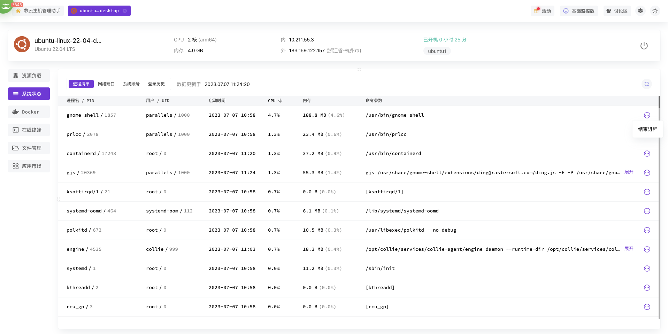
Task: Click the refresh data icon
Action: [646, 84]
